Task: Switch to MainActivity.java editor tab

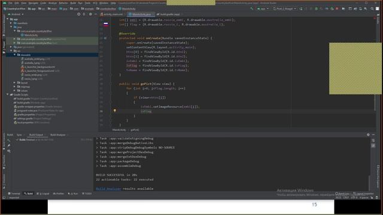Action: click(141, 14)
